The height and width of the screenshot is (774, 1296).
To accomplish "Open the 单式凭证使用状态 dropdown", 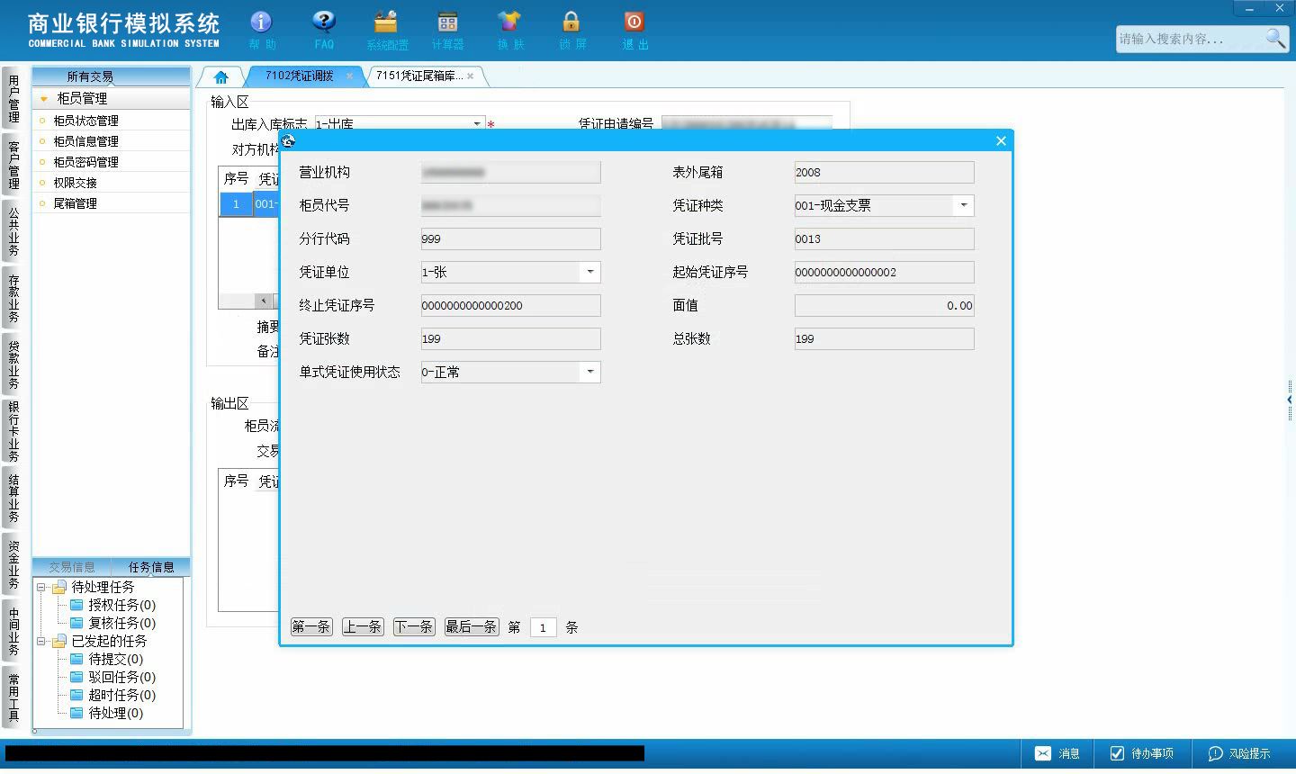I will click(x=590, y=372).
